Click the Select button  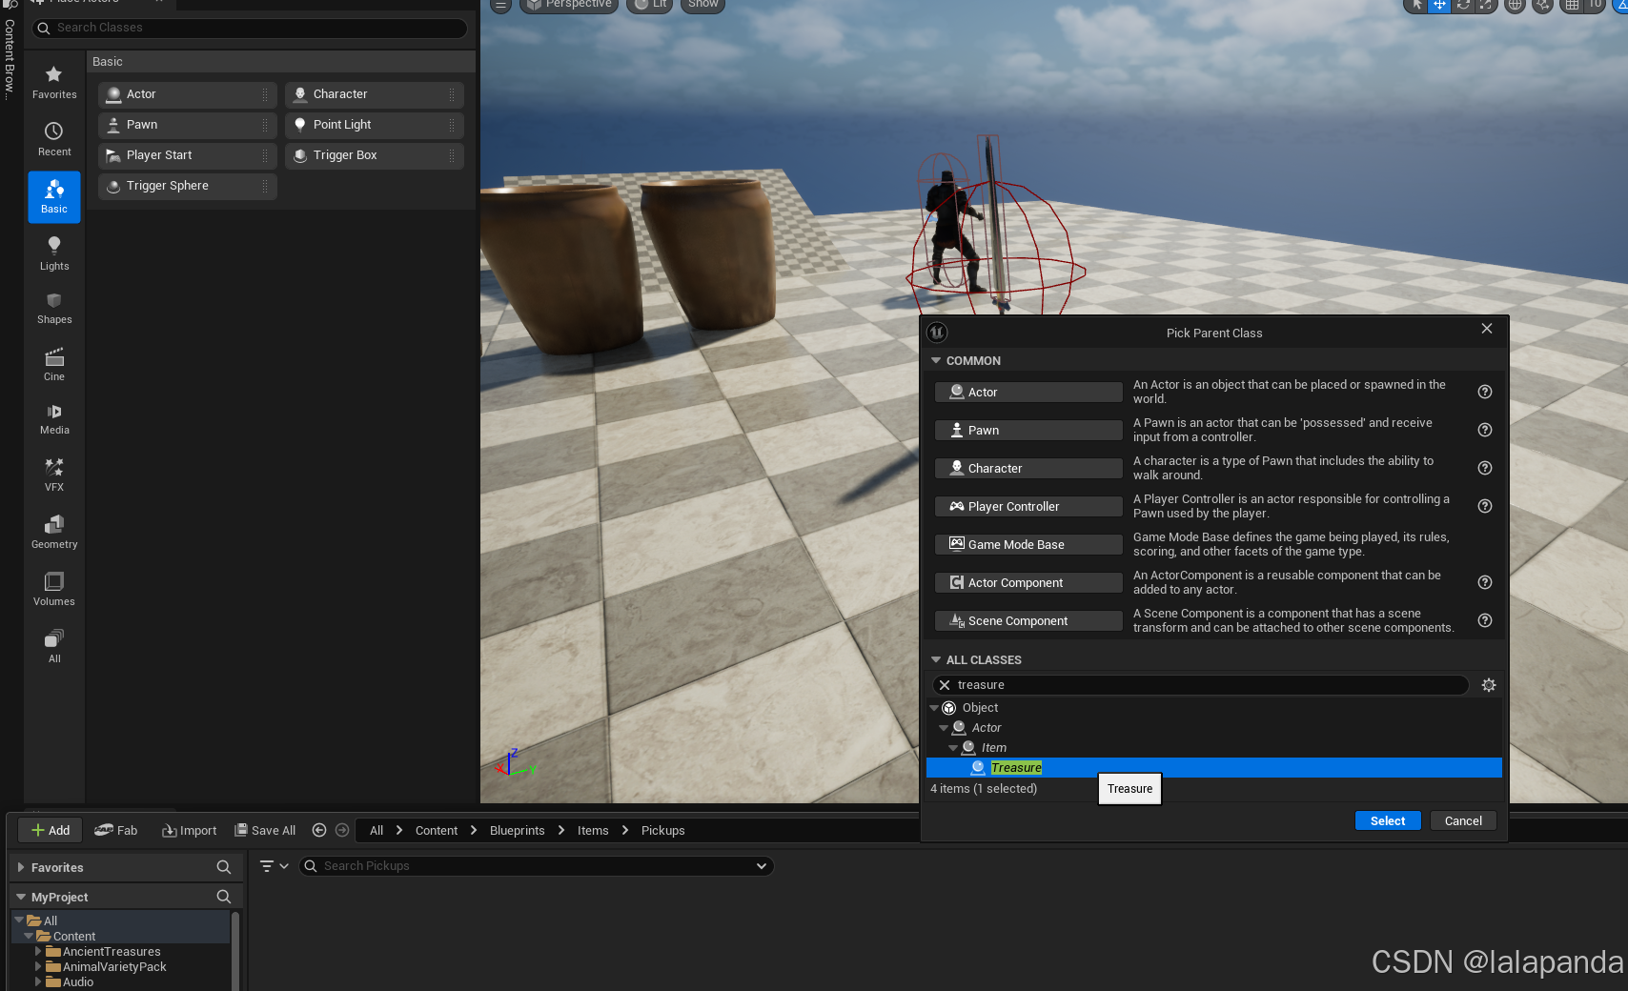(1388, 821)
